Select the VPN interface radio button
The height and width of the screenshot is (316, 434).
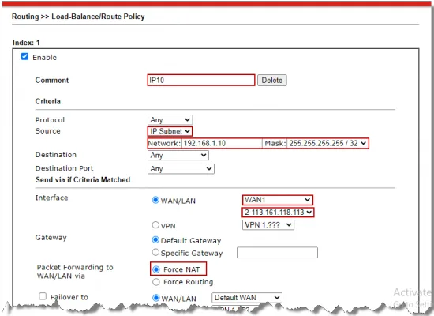[x=155, y=225]
